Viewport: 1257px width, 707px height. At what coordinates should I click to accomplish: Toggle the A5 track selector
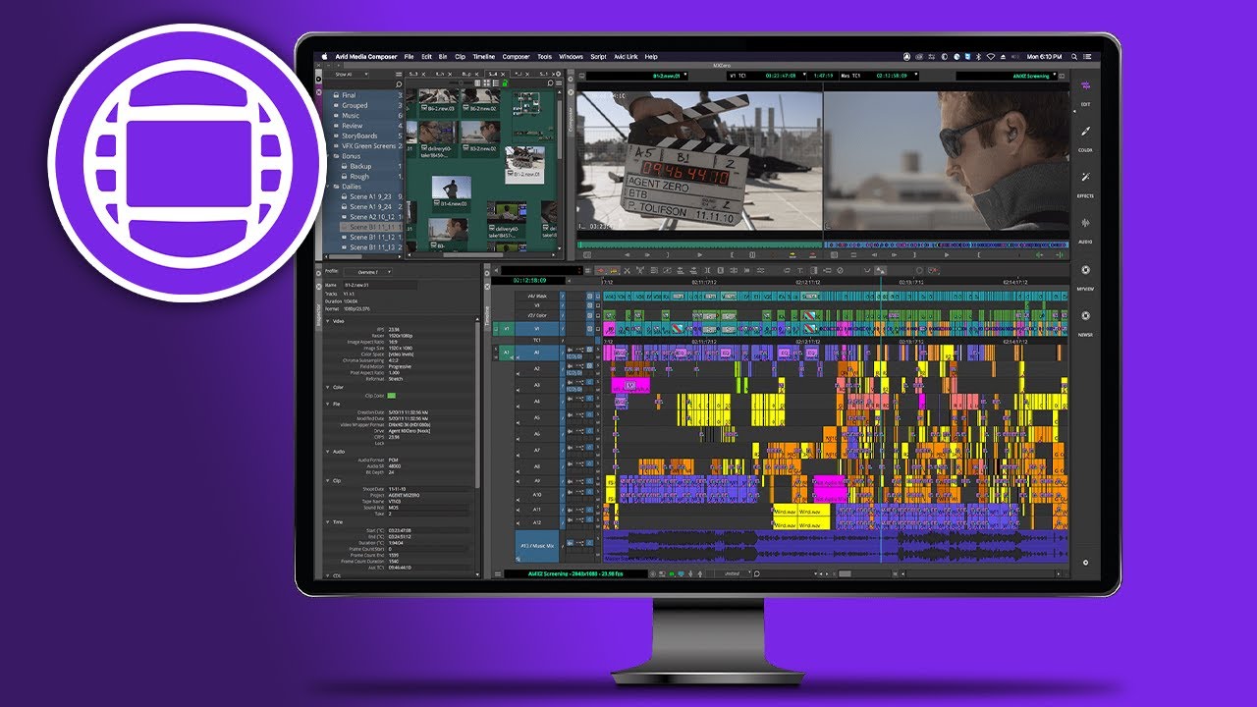pyautogui.click(x=536, y=417)
